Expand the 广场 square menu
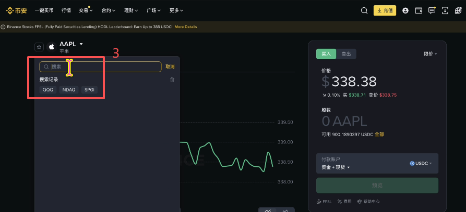The image size is (466, 212). coord(153,10)
